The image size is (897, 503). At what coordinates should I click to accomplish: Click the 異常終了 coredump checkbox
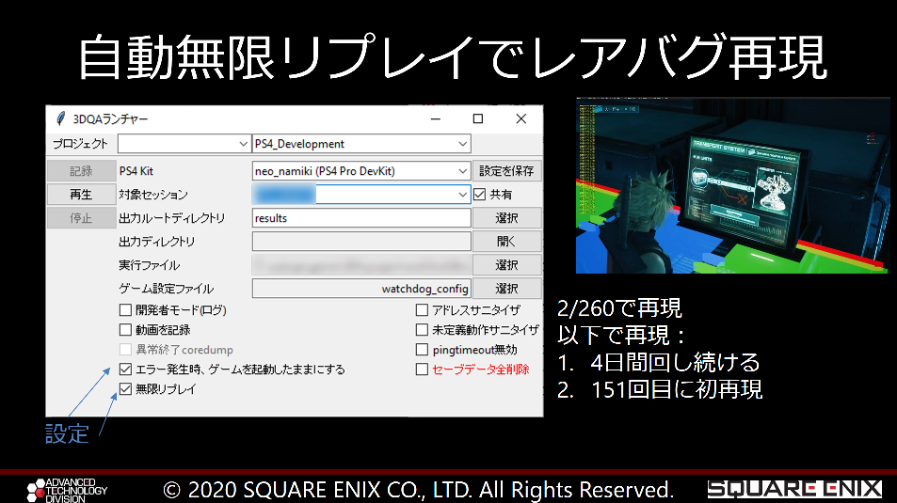click(125, 349)
